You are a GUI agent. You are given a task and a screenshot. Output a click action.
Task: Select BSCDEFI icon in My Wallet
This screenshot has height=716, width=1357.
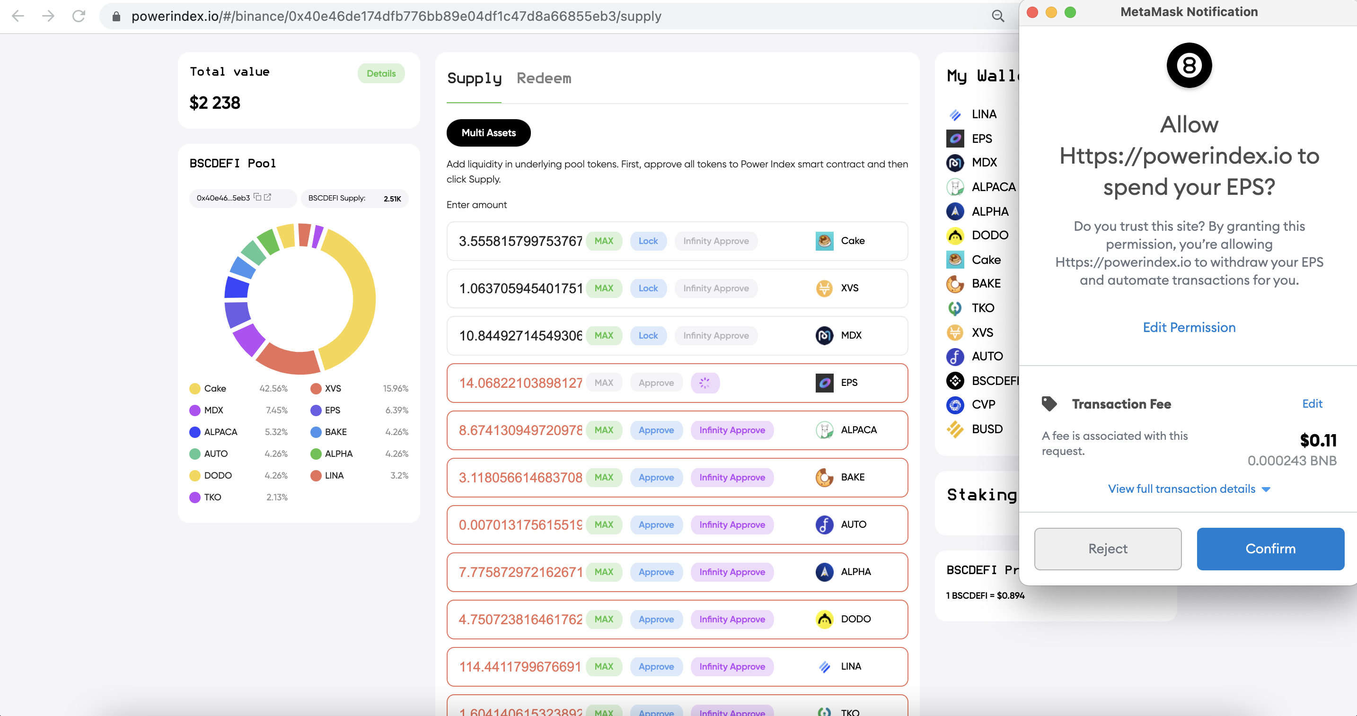click(954, 381)
